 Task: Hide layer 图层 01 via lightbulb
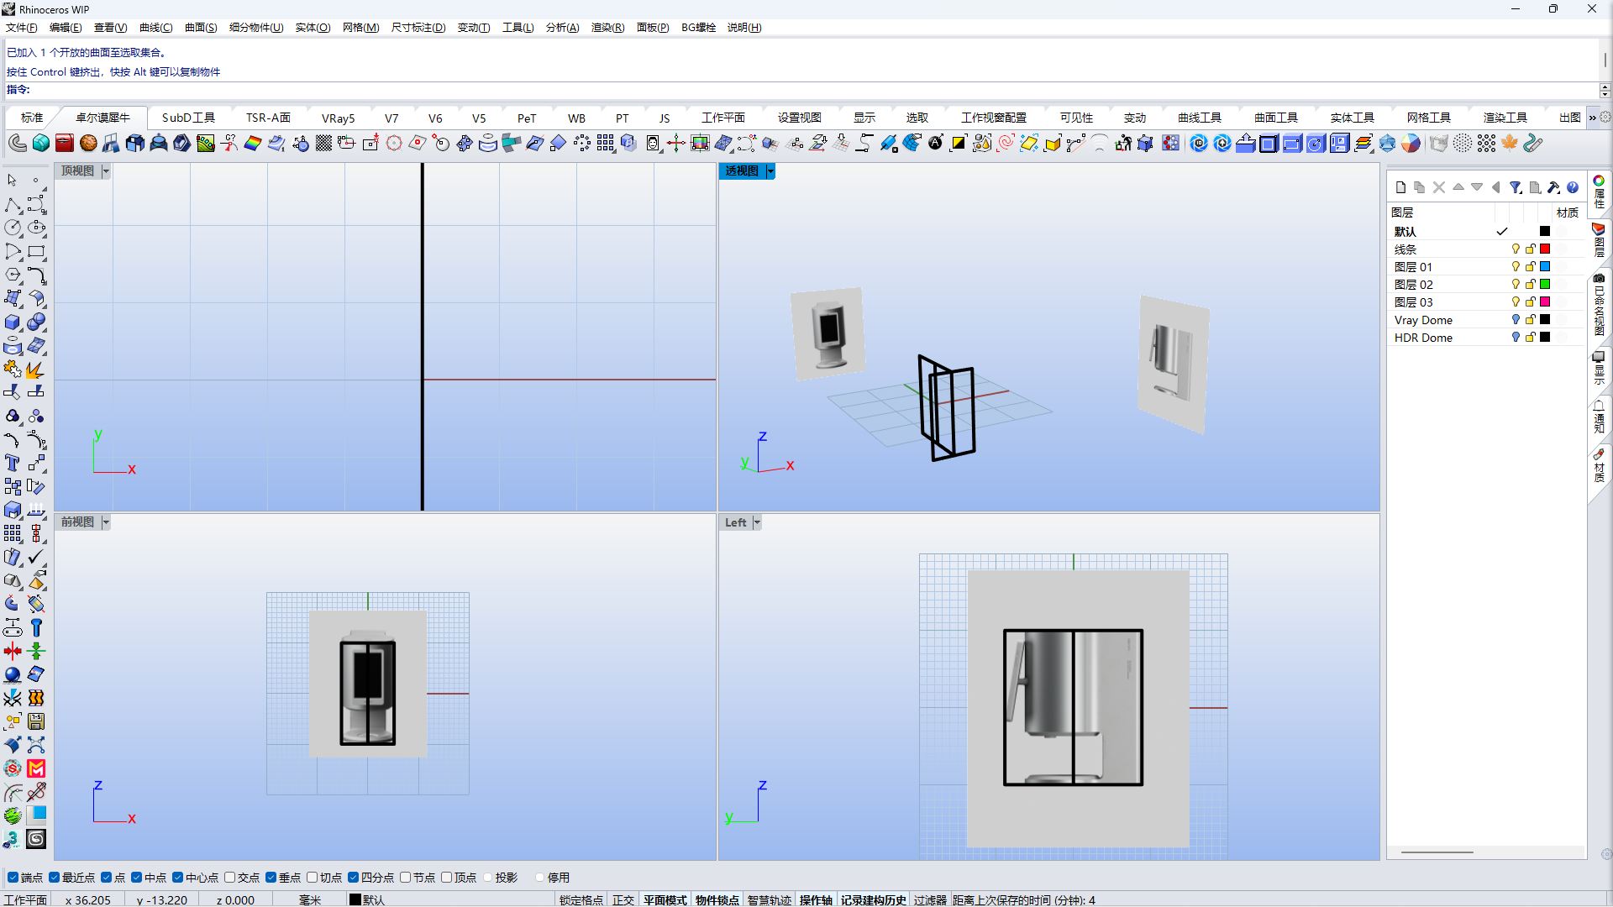[x=1516, y=267]
